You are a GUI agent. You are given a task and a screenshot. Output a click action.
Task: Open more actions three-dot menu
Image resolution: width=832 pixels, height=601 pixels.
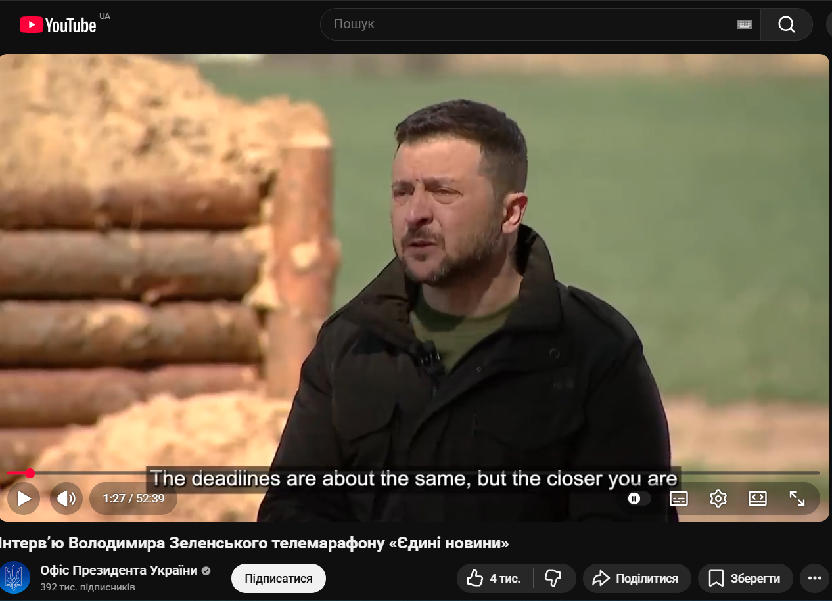click(814, 578)
